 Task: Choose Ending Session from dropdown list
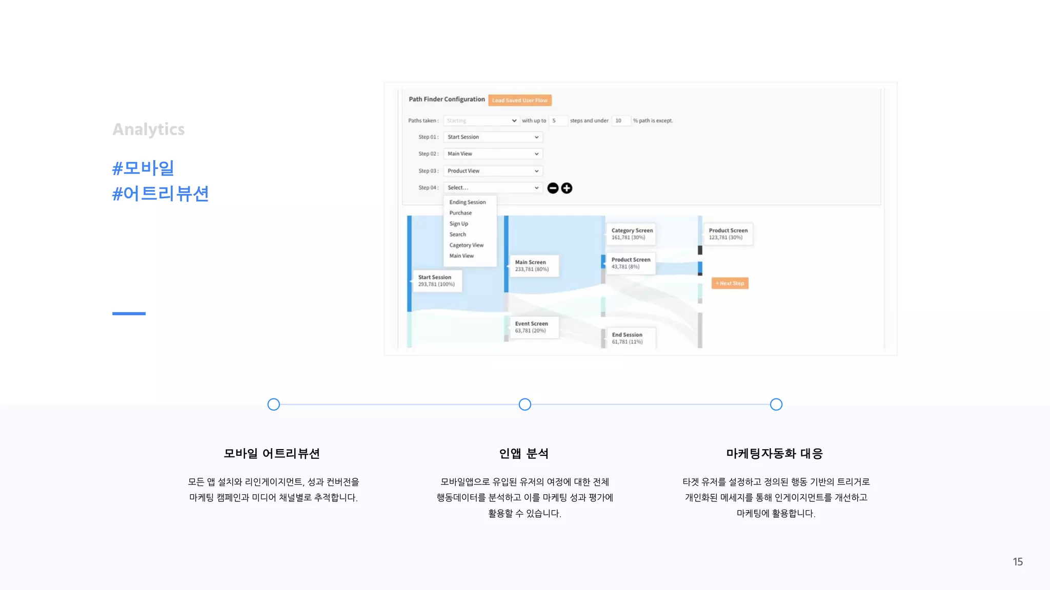468,202
